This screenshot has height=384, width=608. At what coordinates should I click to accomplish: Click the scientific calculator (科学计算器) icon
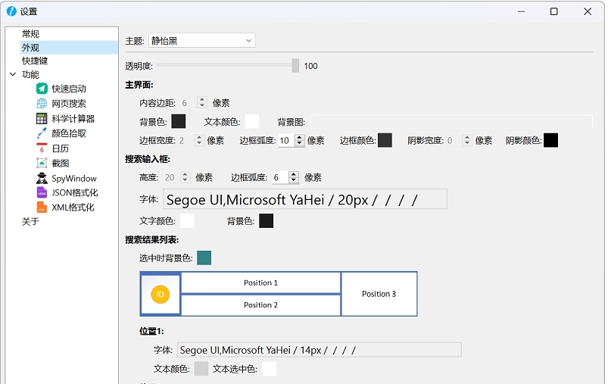pos(42,118)
